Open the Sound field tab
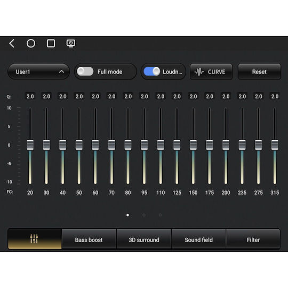 (x=198, y=240)
